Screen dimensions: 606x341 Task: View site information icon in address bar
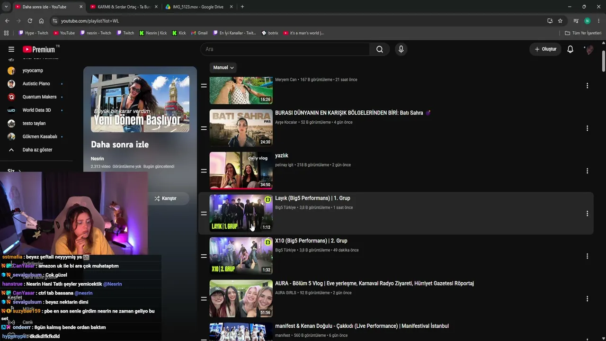(55, 21)
